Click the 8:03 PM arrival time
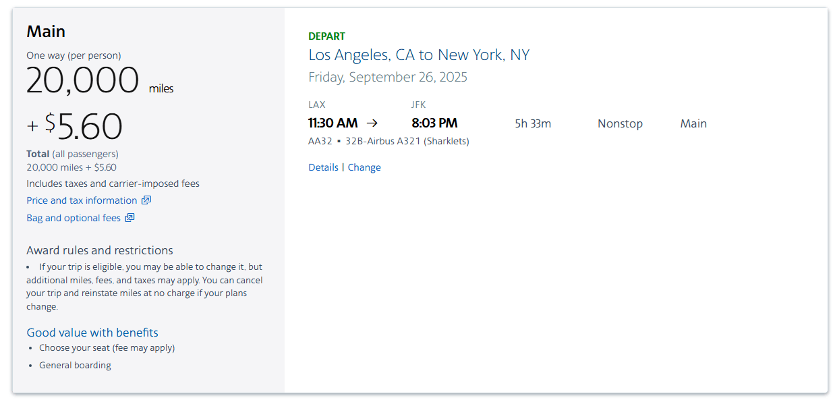The width and height of the screenshot is (837, 400). point(434,123)
